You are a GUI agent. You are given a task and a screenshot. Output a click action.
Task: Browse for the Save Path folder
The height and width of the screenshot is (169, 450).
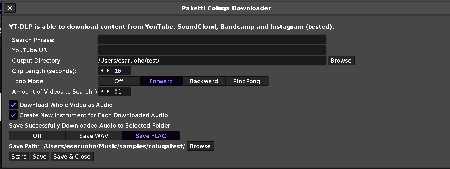tap(200, 146)
